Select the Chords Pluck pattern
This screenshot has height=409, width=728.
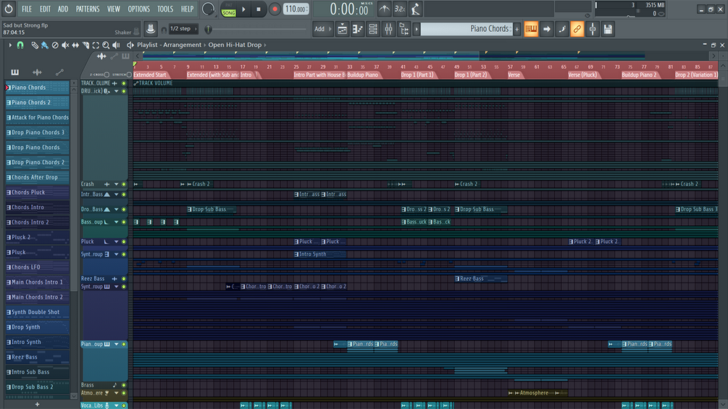[x=37, y=192]
